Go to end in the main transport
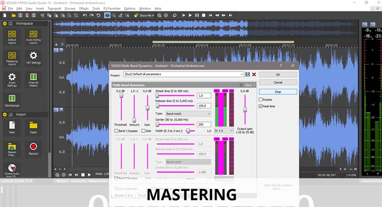Image resolution: width=382 pixels, height=207 pixels. [230, 15]
